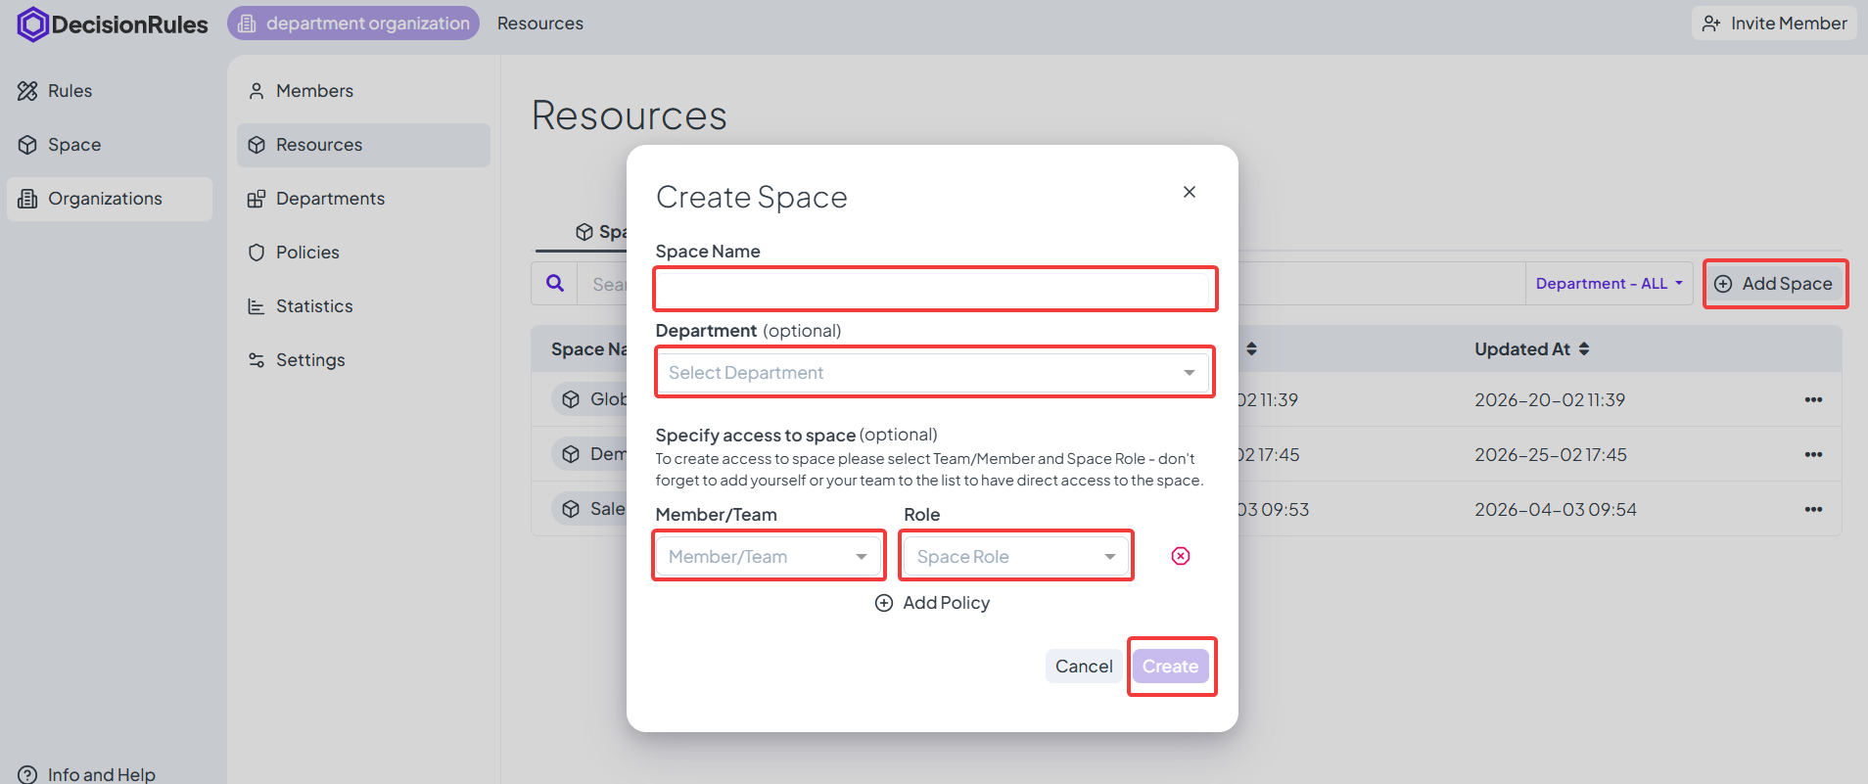Open three-dot menu for first space row
Screen dimensions: 1868x784
[x=1812, y=399]
